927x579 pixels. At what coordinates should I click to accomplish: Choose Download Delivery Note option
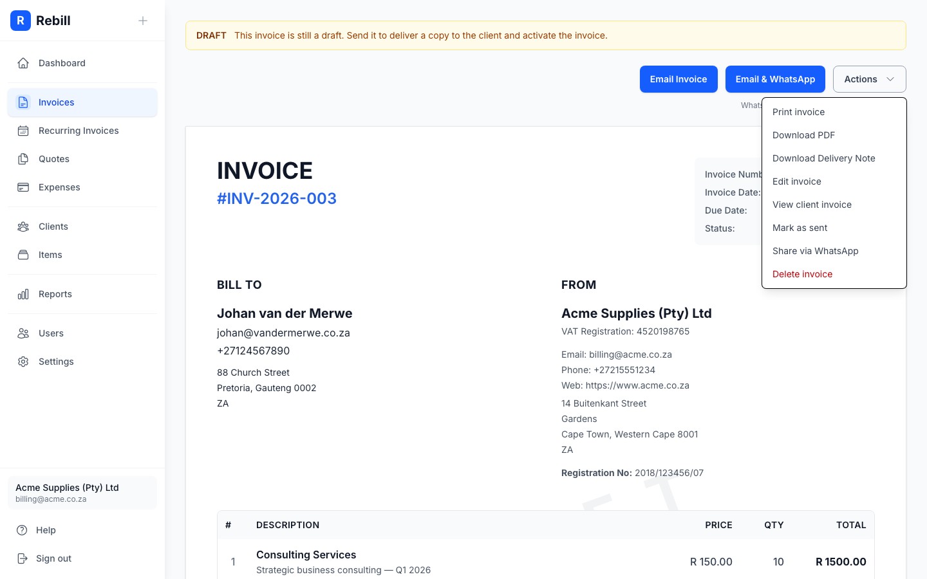[x=823, y=158]
